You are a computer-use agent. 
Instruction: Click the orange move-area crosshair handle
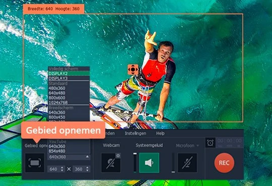pos(133,70)
